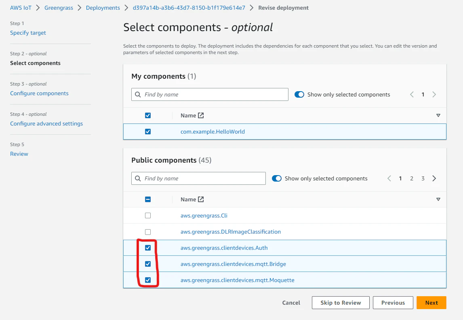Focus Public components Find by name field

click(198, 178)
